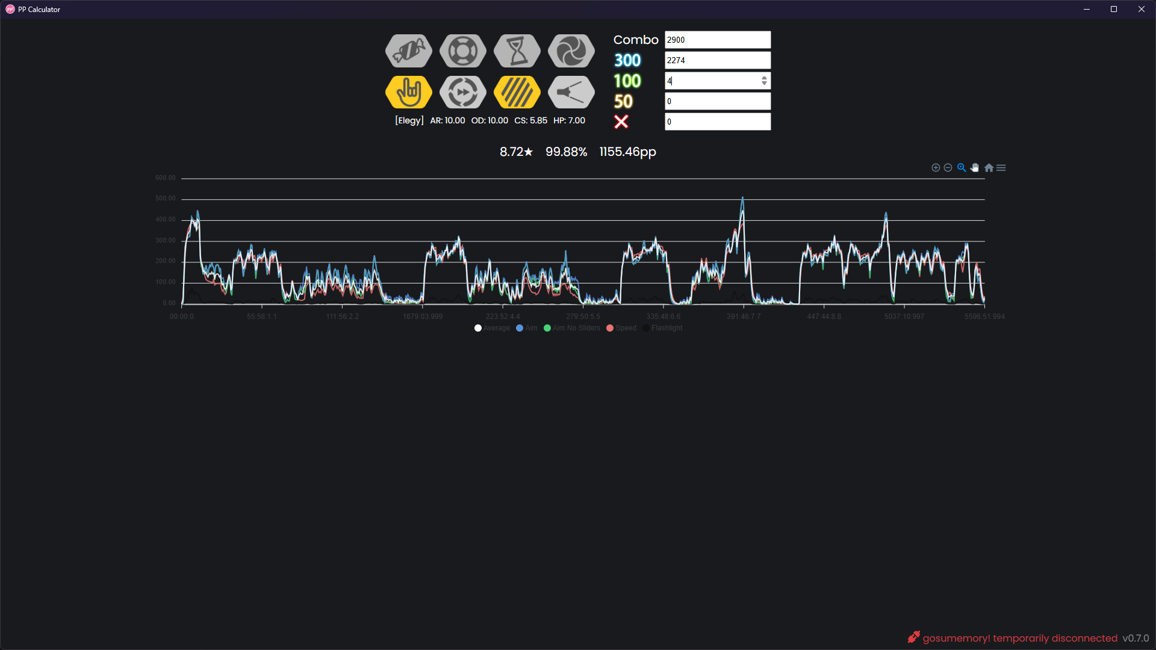
Task: Toggle the Speed series legend entry
Action: pyautogui.click(x=621, y=328)
